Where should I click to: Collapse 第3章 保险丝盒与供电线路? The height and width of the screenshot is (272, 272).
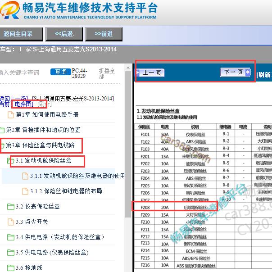tap(40, 145)
